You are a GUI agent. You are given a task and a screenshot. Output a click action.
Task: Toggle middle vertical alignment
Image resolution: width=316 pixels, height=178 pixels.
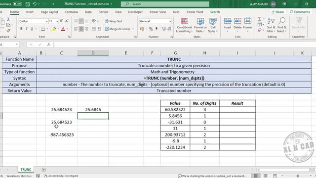pyautogui.click(x=81, y=21)
